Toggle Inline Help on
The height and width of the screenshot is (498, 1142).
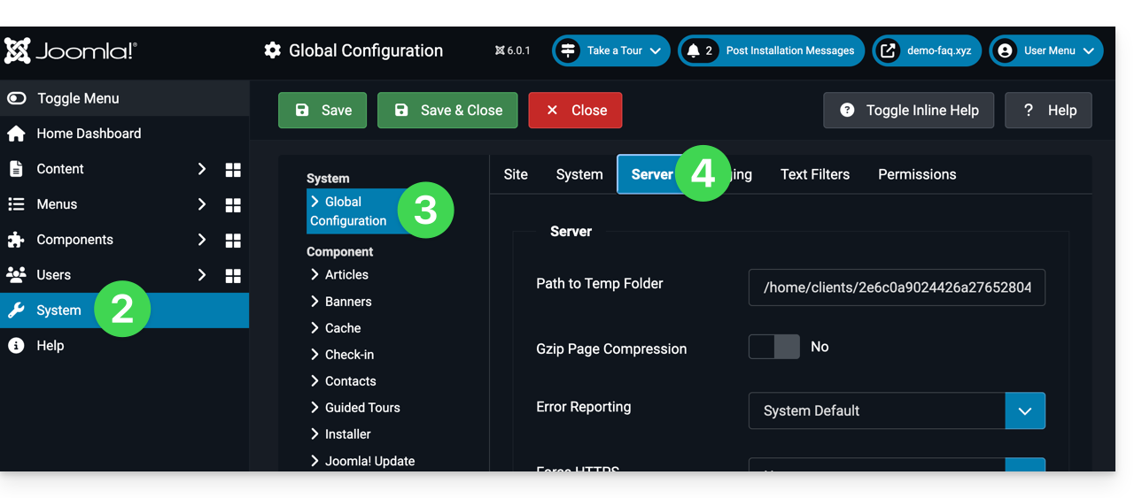pos(908,111)
